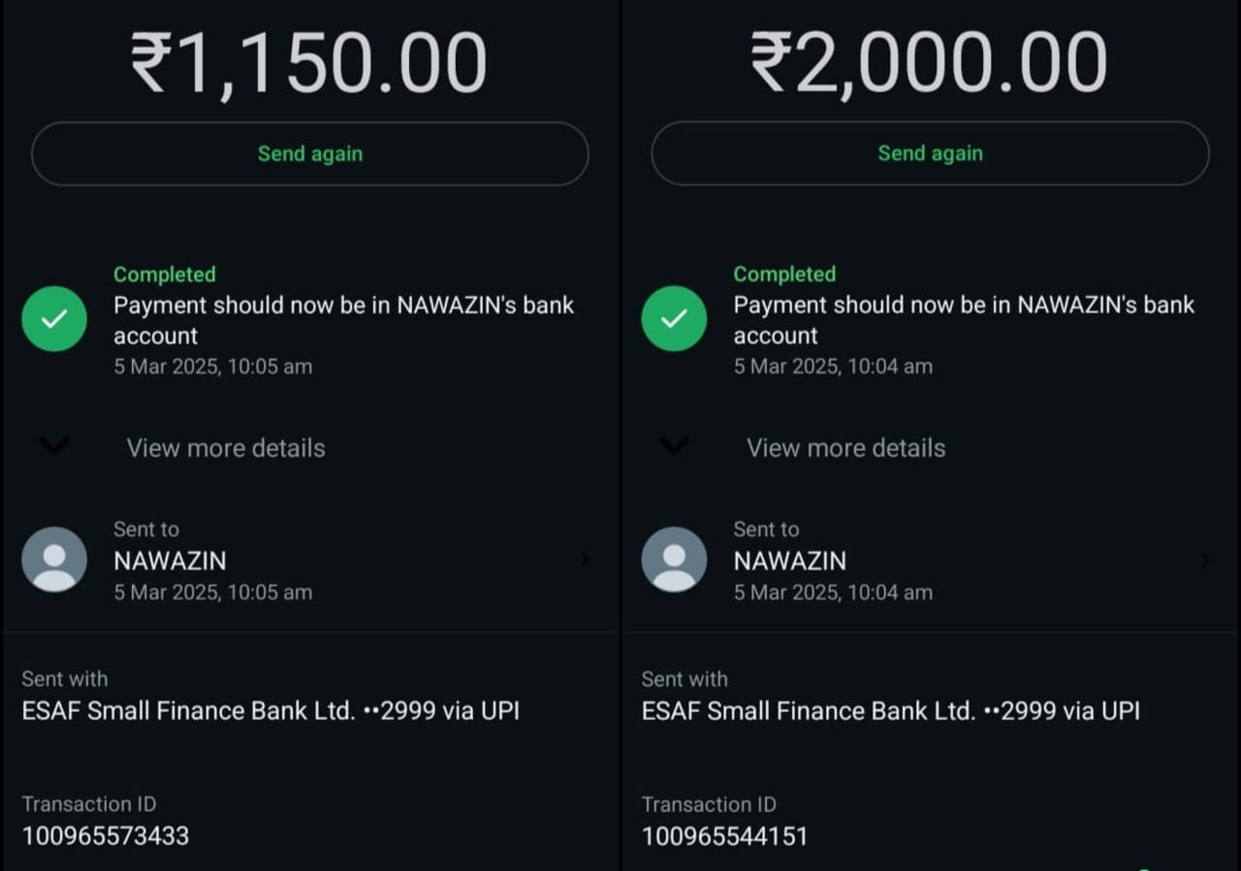Click recipient row arrow for 10:04 am payment
Viewport: 1241px width, 871px height.
(1205, 560)
